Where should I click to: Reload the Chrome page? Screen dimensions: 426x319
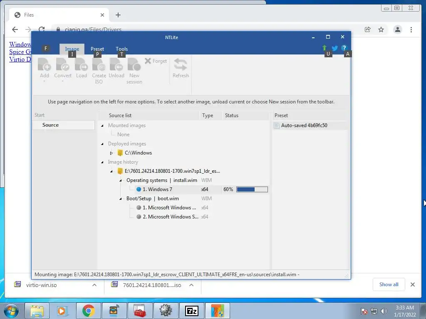[x=42, y=29]
